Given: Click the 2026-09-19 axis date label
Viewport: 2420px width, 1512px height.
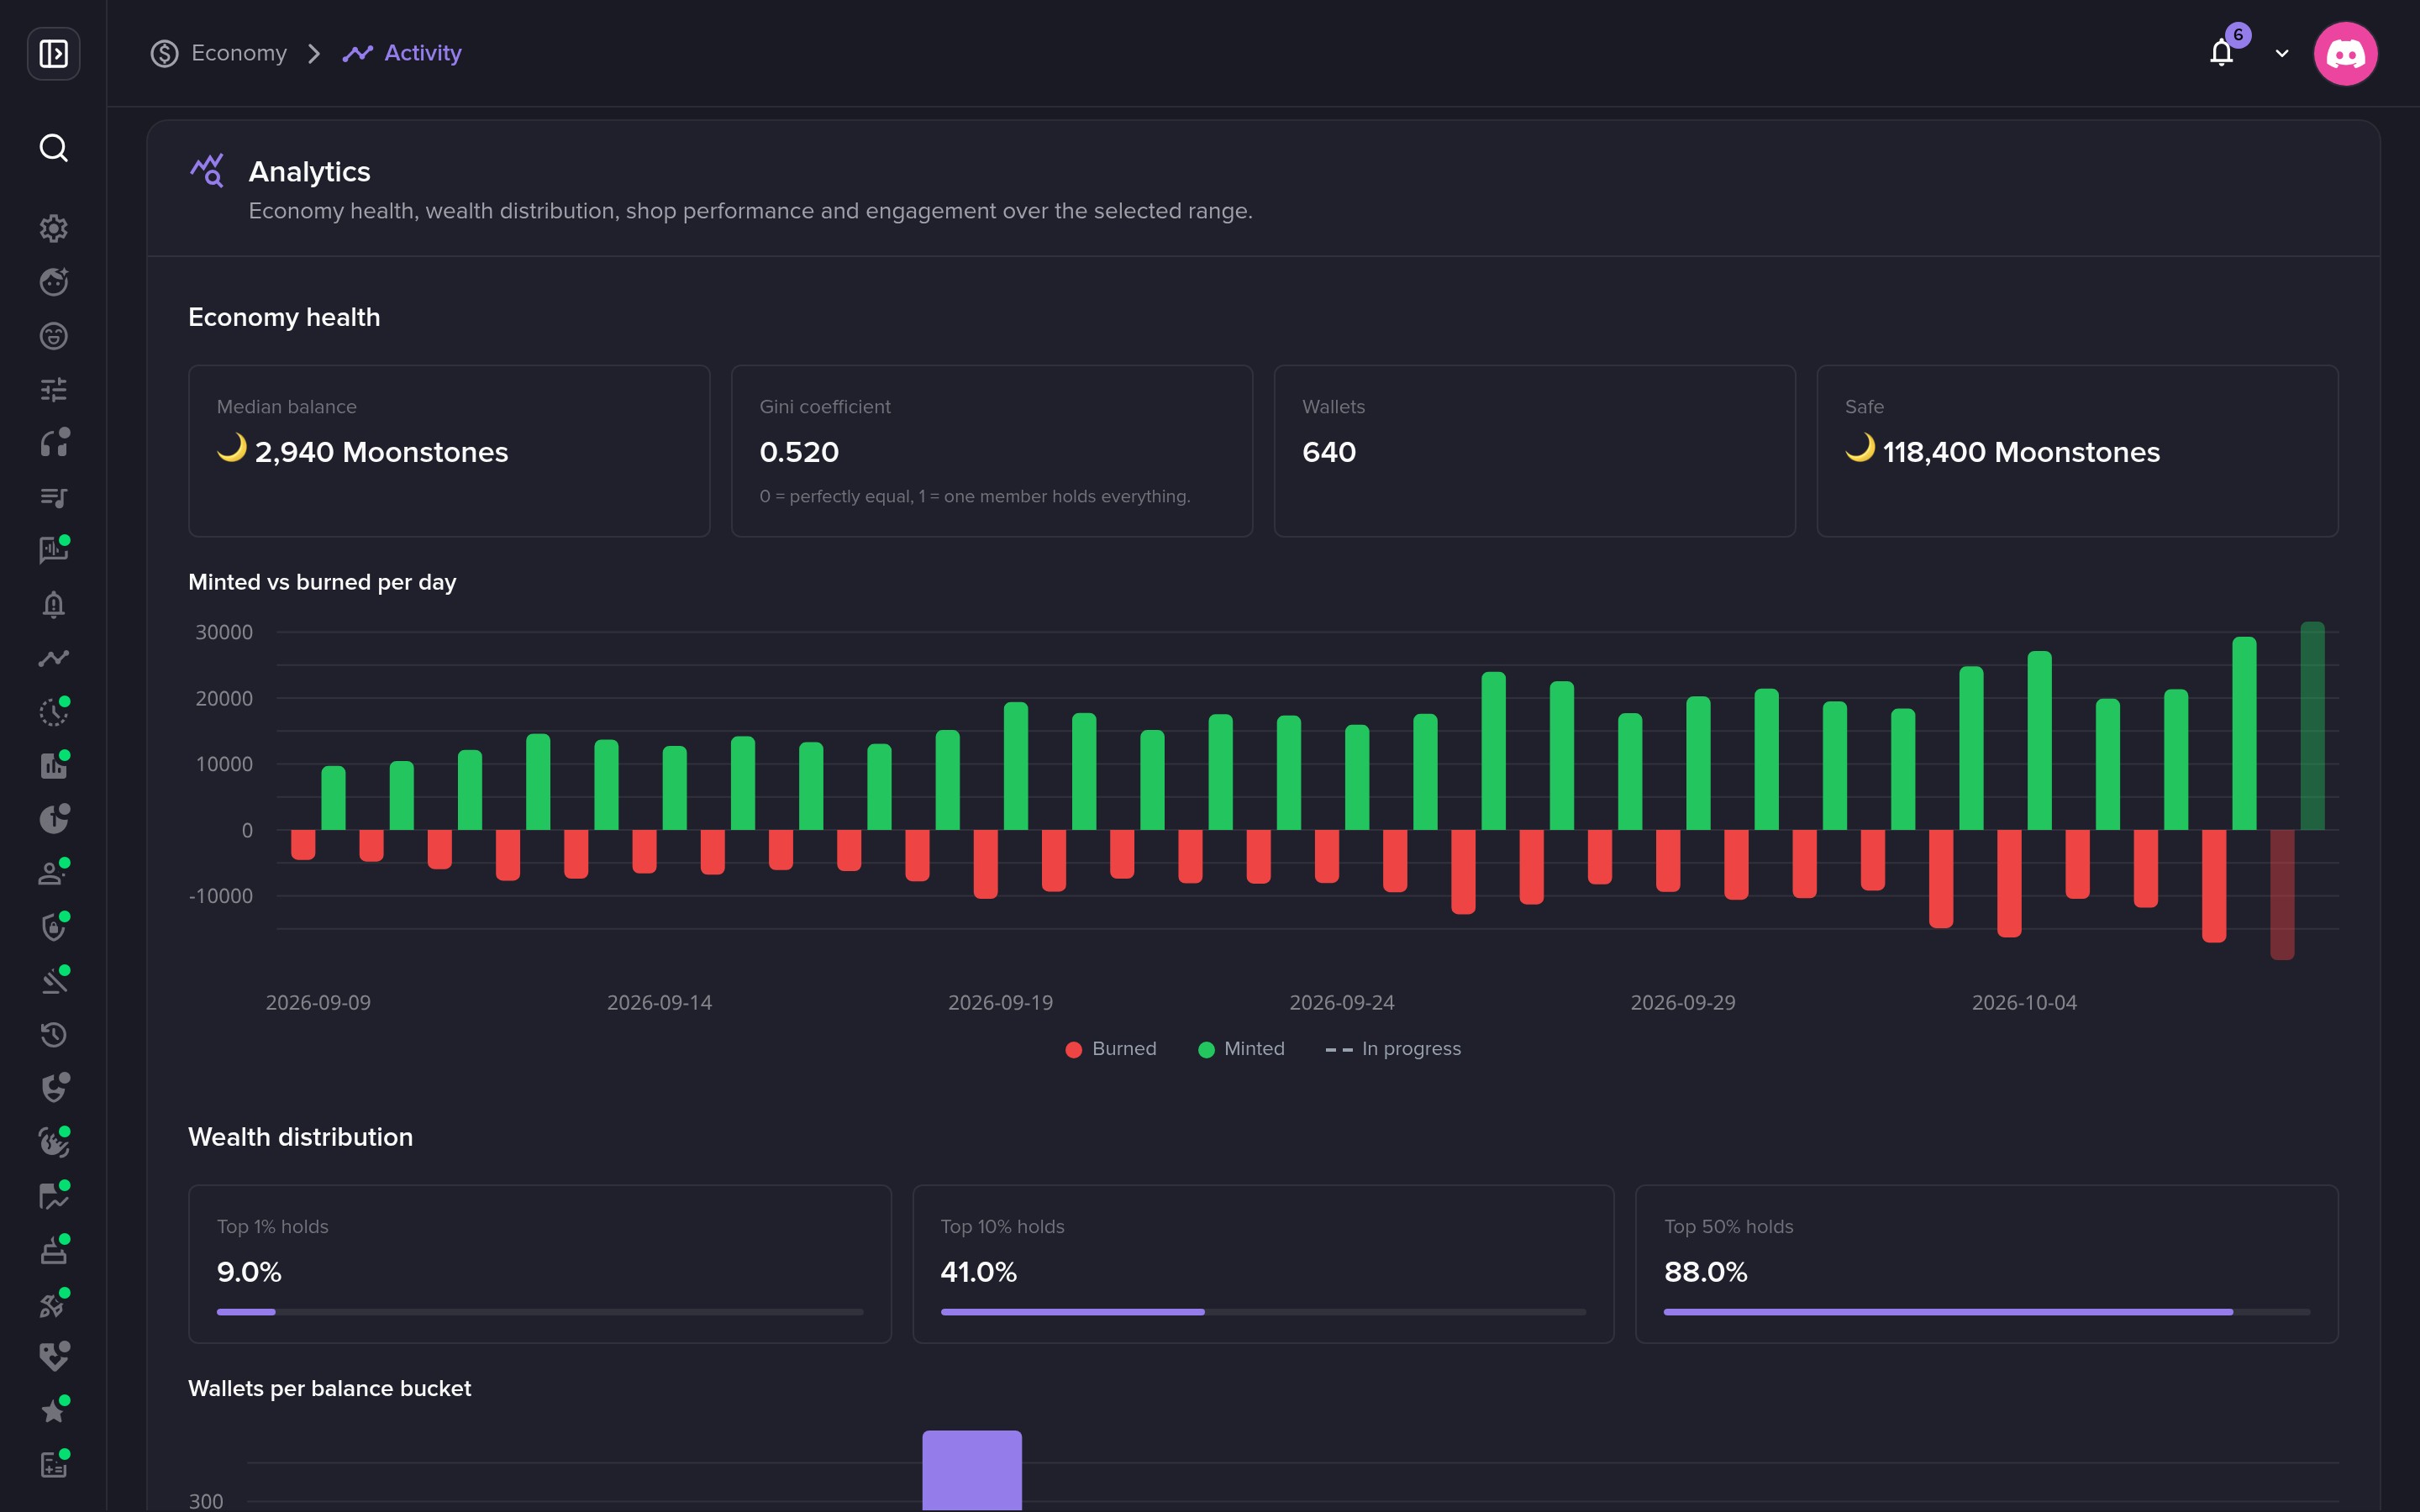Looking at the screenshot, I should (x=1000, y=1003).
